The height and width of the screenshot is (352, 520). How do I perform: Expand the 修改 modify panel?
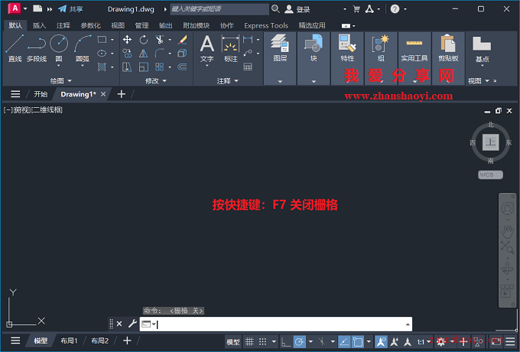pos(155,80)
